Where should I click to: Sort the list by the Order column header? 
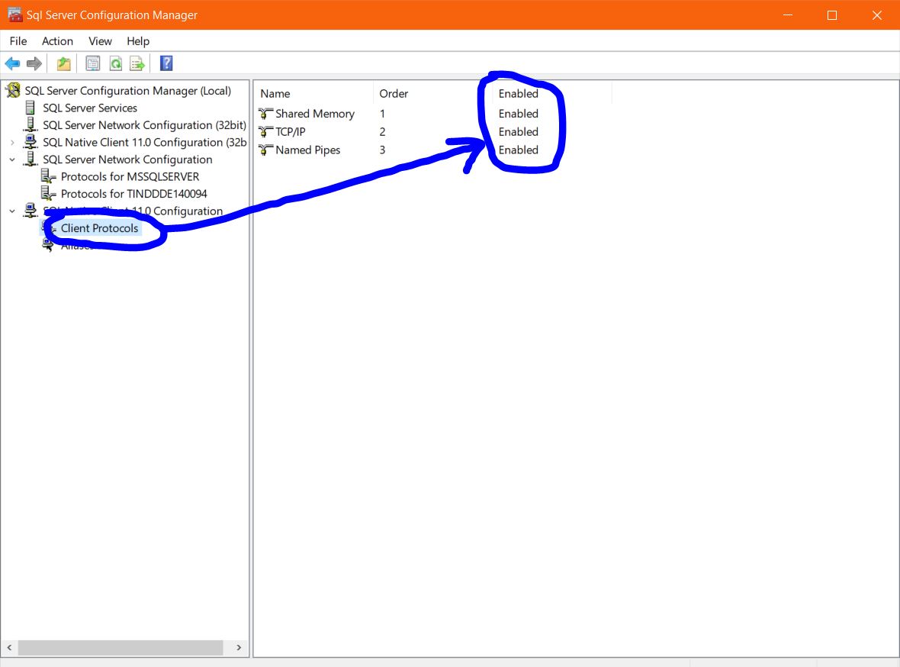click(394, 94)
